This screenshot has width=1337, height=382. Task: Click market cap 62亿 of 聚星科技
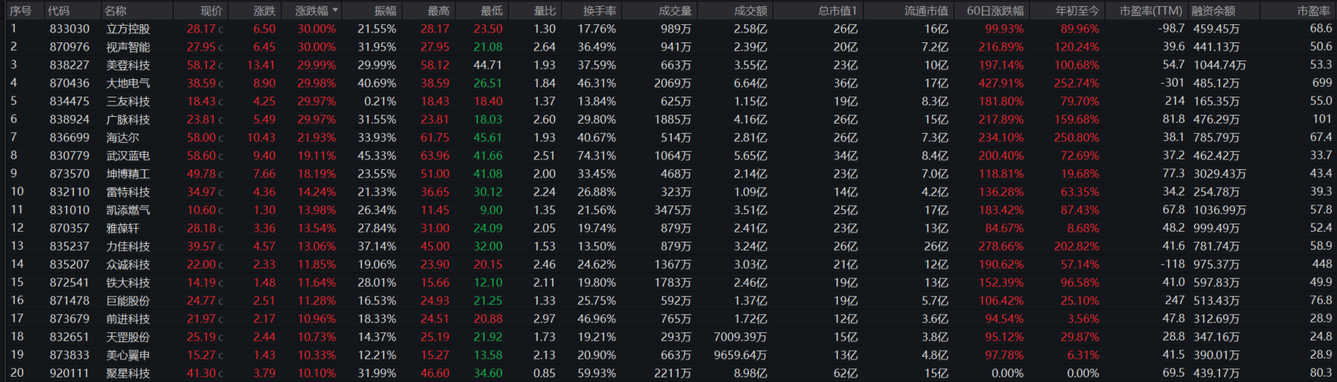[846, 373]
